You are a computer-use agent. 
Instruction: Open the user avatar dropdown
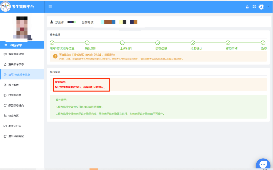(261, 7)
